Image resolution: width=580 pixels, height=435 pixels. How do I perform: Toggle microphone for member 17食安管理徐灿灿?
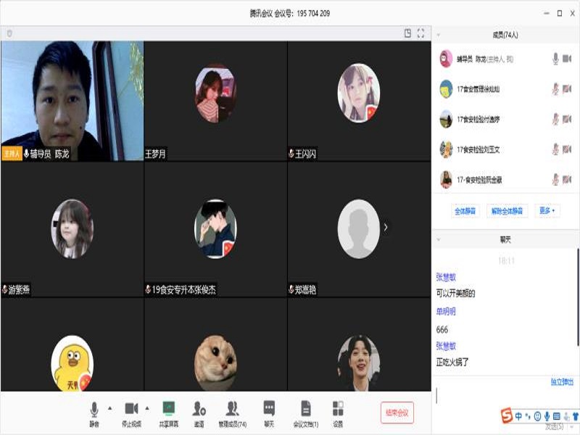[555, 89]
